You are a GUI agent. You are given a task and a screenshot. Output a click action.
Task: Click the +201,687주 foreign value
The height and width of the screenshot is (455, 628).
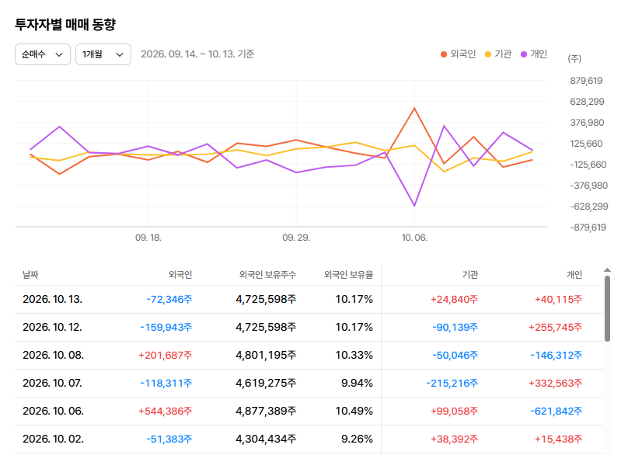pos(166,356)
